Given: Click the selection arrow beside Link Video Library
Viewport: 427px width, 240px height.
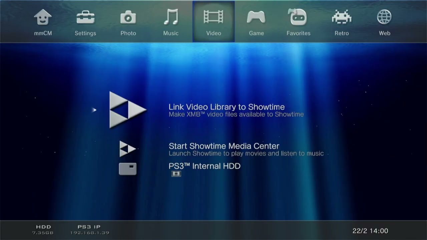Looking at the screenshot, I should click(94, 110).
